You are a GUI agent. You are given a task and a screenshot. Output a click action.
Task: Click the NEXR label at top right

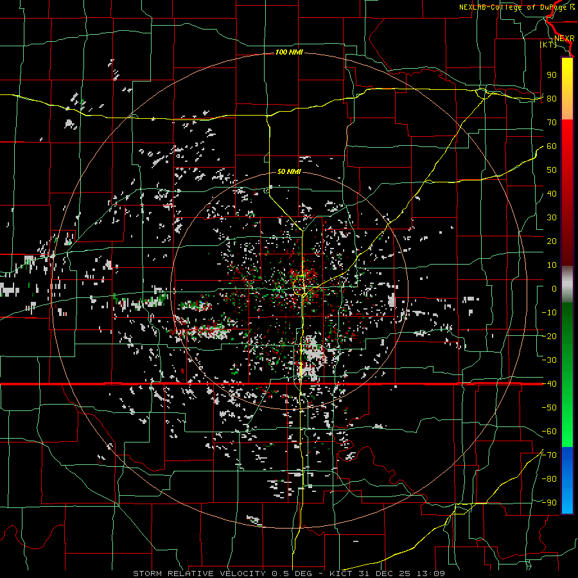(x=565, y=39)
